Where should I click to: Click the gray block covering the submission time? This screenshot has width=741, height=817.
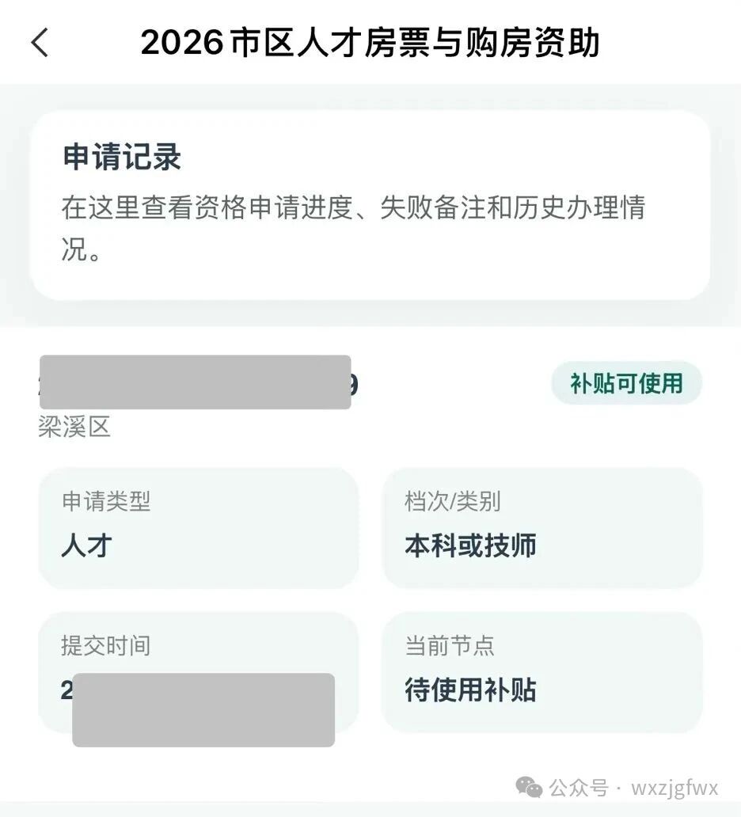(x=203, y=710)
